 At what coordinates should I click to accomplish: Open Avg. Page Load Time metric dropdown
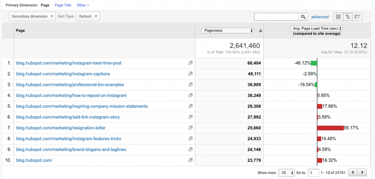(x=316, y=28)
